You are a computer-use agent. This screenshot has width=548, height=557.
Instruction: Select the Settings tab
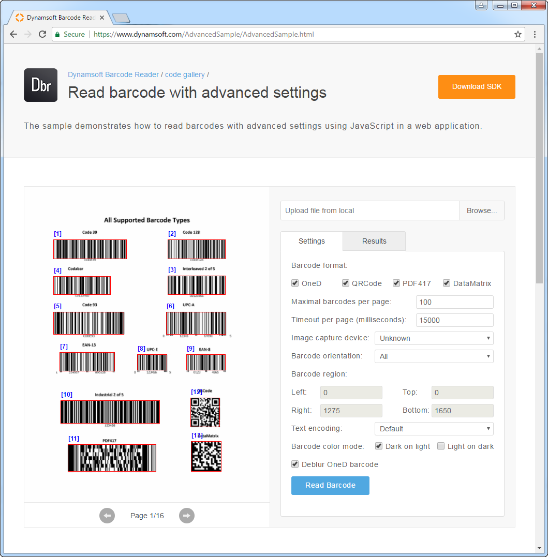[312, 241]
